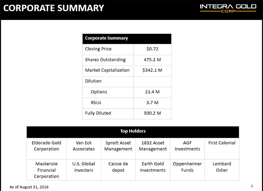Viewport: 263px width, 191px height.
Task: Select the Mackenzie Financial Corporation cell
Action: [x=46, y=170]
